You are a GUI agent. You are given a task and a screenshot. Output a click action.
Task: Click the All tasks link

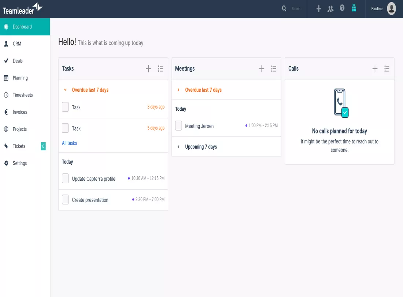(x=69, y=143)
